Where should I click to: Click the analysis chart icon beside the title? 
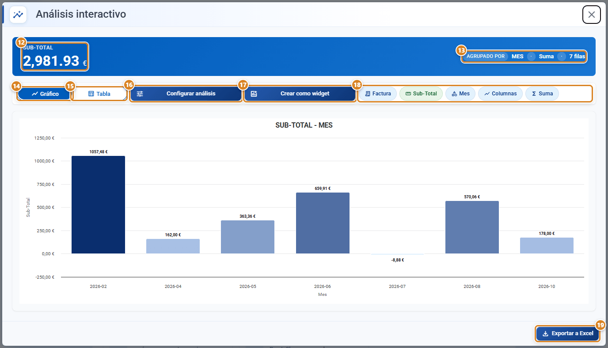pos(18,14)
